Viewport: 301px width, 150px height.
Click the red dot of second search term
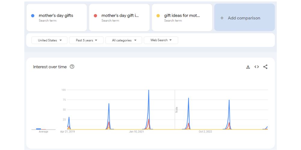point(95,16)
